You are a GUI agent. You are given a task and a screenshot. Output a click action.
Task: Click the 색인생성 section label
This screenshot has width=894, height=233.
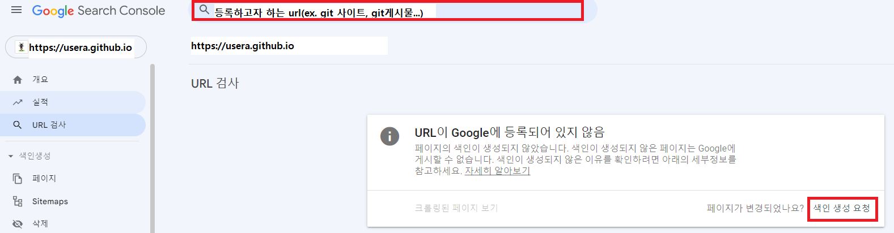pos(35,156)
